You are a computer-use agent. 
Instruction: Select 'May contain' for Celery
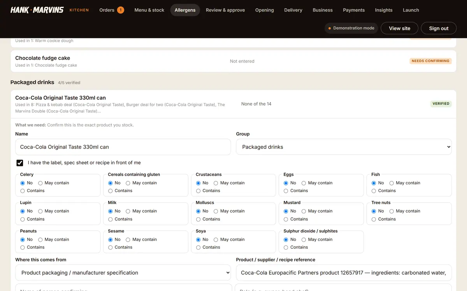point(40,183)
